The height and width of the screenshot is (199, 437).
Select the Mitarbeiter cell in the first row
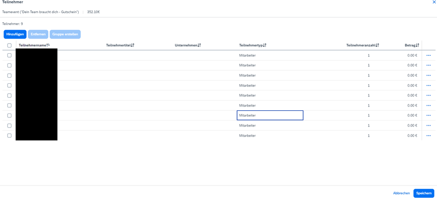point(248,55)
